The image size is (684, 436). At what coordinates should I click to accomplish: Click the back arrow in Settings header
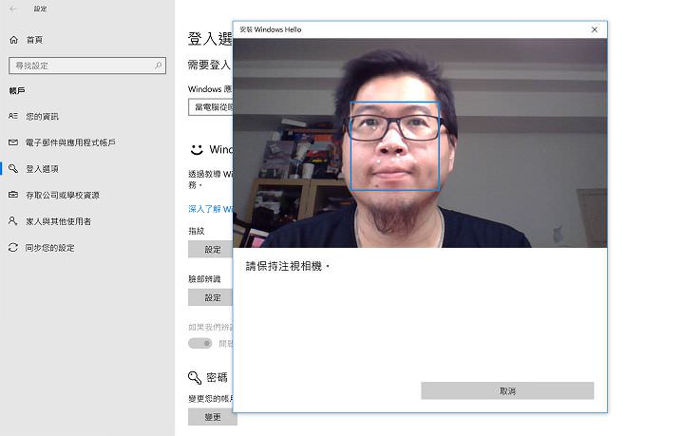coord(12,9)
